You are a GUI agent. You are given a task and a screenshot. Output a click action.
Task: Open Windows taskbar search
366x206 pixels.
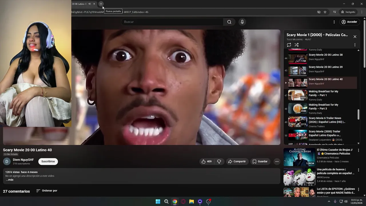pos(166,201)
